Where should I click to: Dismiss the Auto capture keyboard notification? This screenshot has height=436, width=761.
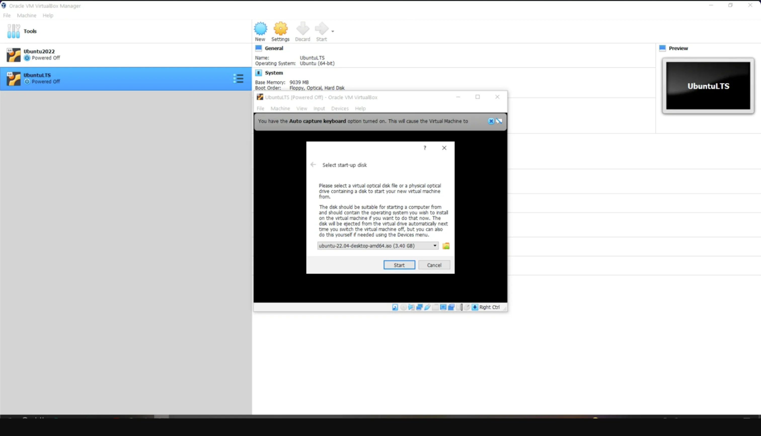[x=491, y=121]
